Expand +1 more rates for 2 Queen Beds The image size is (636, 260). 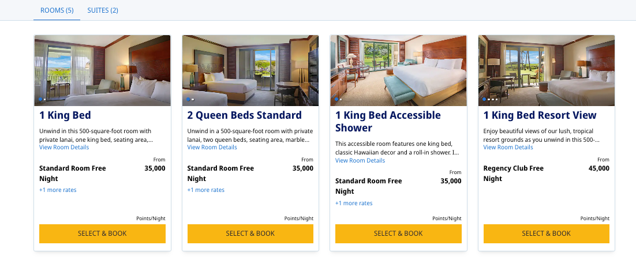(x=205, y=190)
